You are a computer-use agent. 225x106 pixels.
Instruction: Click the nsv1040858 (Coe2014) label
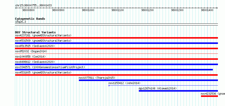click(30, 57)
